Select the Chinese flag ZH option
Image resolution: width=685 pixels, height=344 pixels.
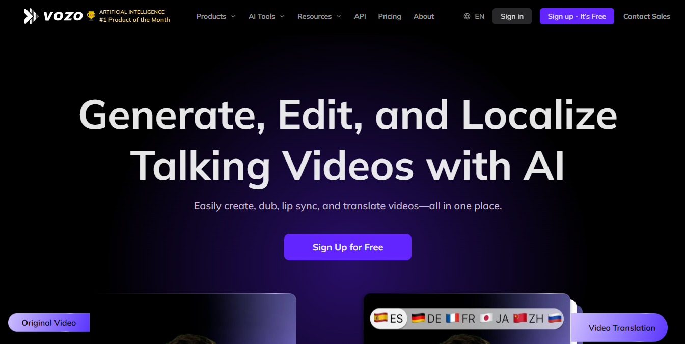click(529, 319)
